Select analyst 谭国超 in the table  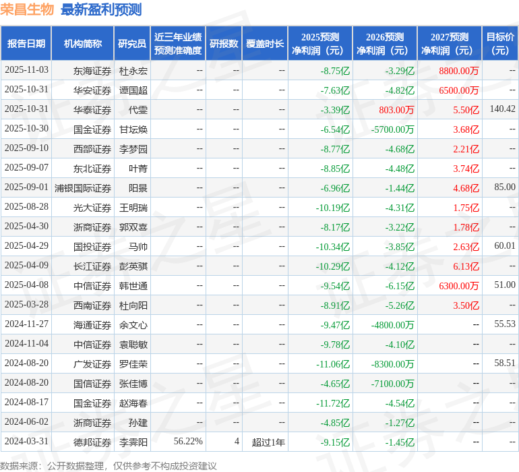(133, 90)
